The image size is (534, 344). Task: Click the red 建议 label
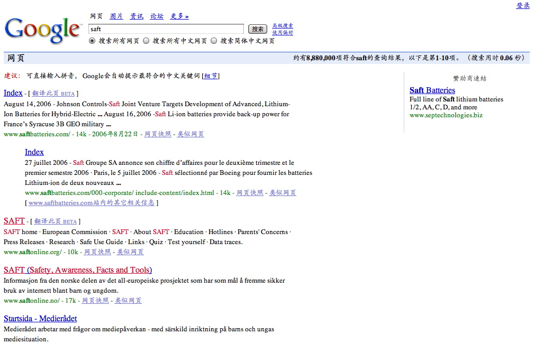[12, 76]
